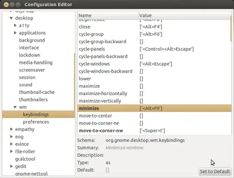Expand the a11y node arrow
Screen dimensions: 234x178
point(15,25)
